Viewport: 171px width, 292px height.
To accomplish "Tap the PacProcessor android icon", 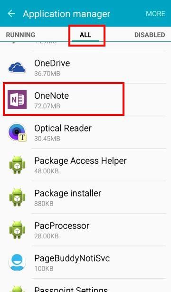I will coord(17,230).
